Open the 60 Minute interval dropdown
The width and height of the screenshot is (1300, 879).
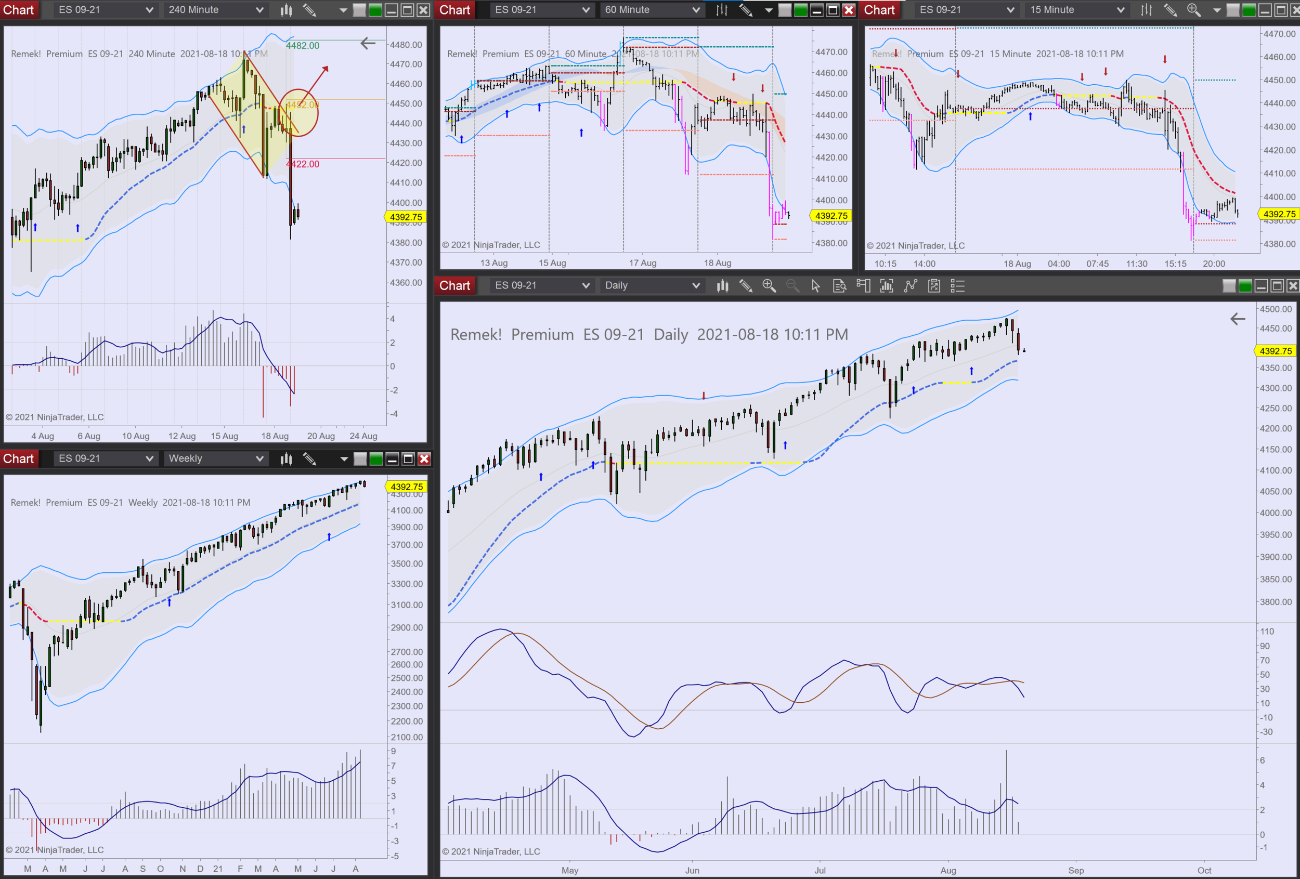tap(652, 9)
